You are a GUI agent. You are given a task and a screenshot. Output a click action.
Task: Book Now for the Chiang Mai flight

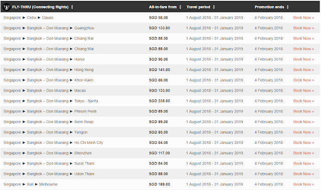click(x=303, y=49)
